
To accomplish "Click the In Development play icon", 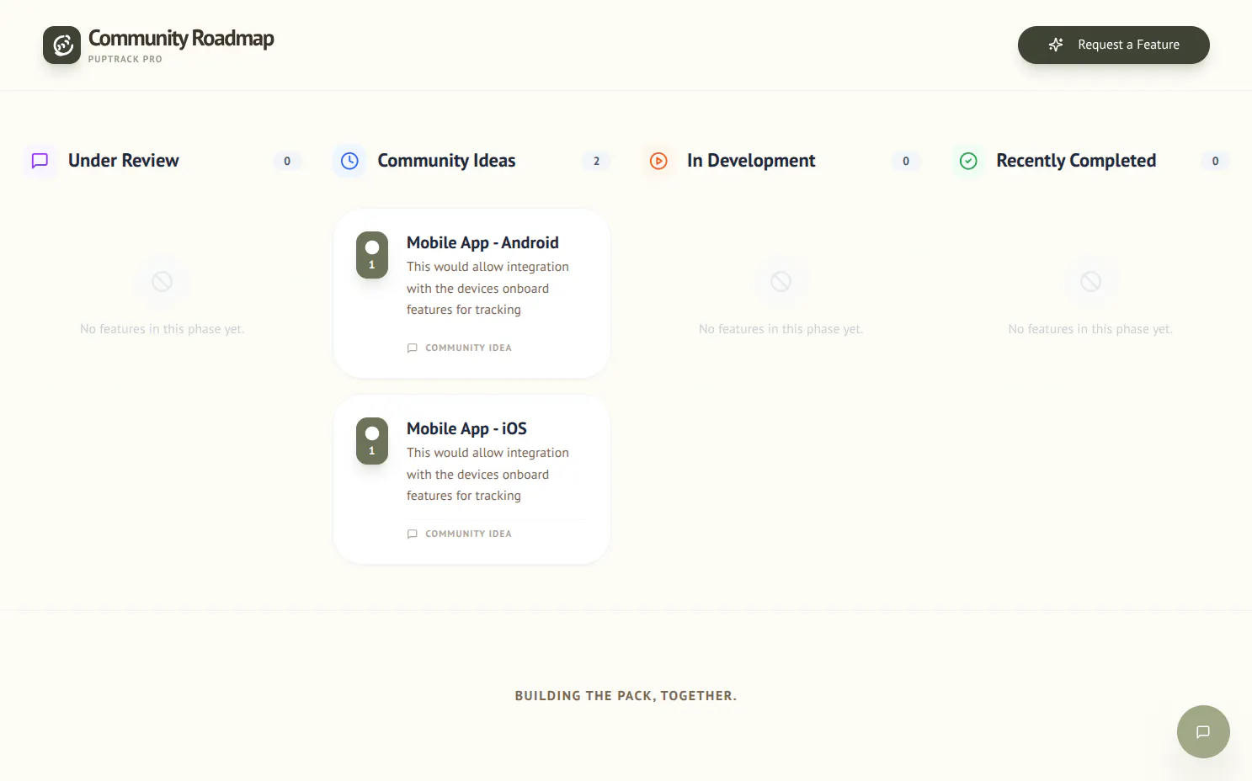I will coord(658,161).
